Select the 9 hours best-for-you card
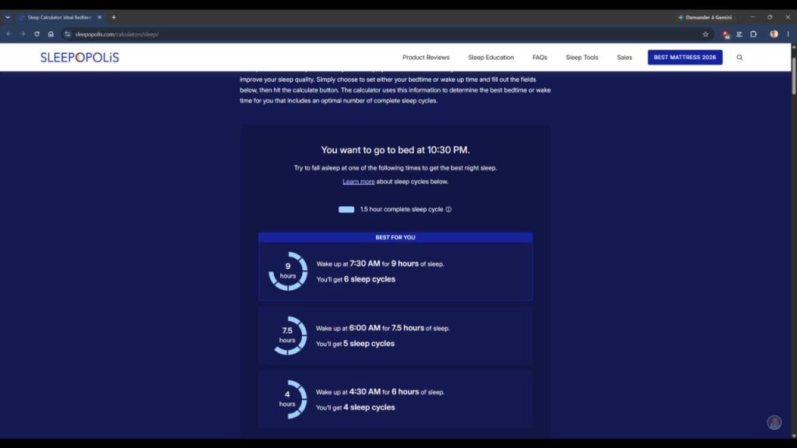This screenshot has height=448, width=797. [x=395, y=271]
